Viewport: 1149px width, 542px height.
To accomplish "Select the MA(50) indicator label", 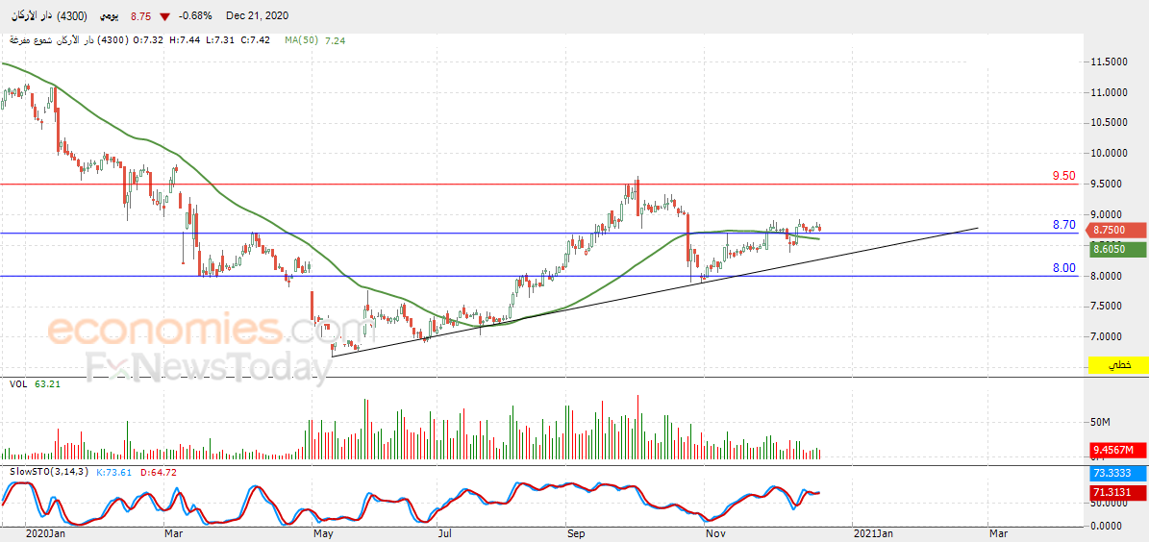I will pos(301,40).
